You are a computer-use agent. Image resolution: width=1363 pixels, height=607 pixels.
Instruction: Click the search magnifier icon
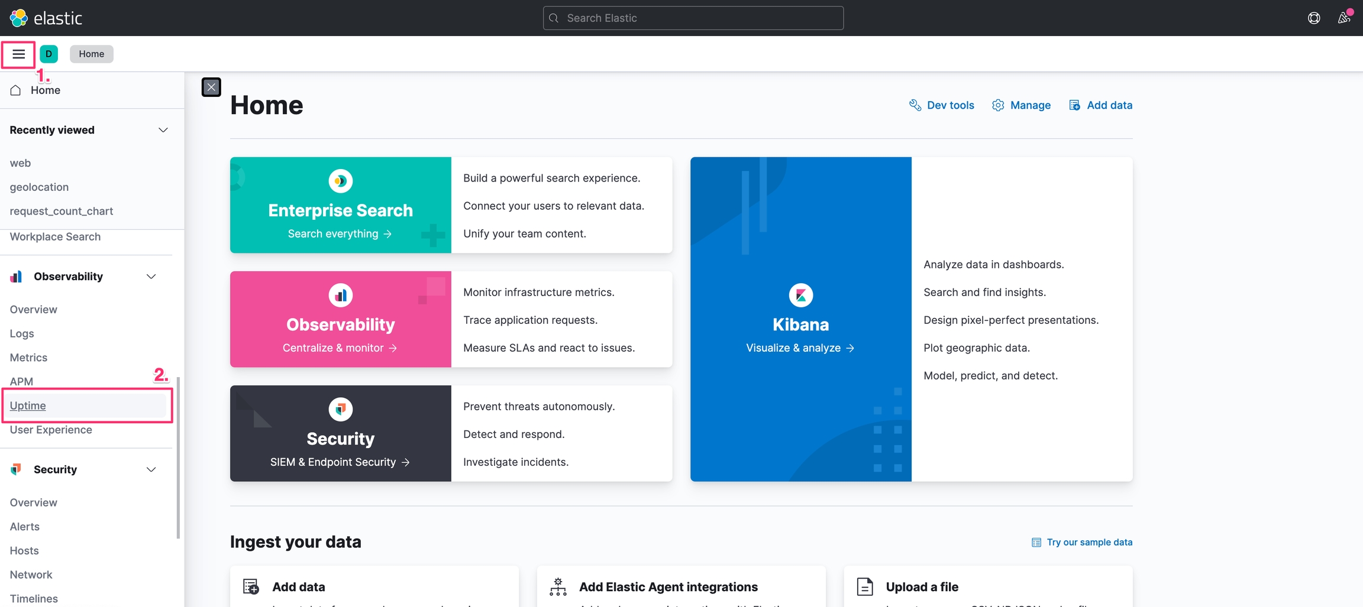click(x=554, y=18)
